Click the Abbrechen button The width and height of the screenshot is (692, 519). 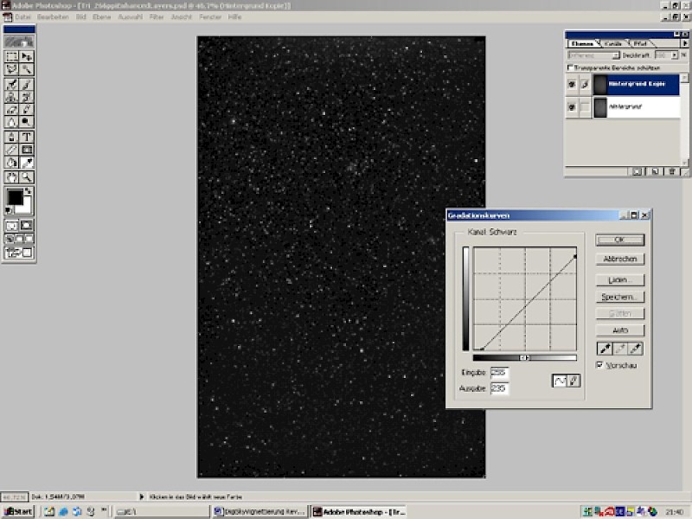620,259
